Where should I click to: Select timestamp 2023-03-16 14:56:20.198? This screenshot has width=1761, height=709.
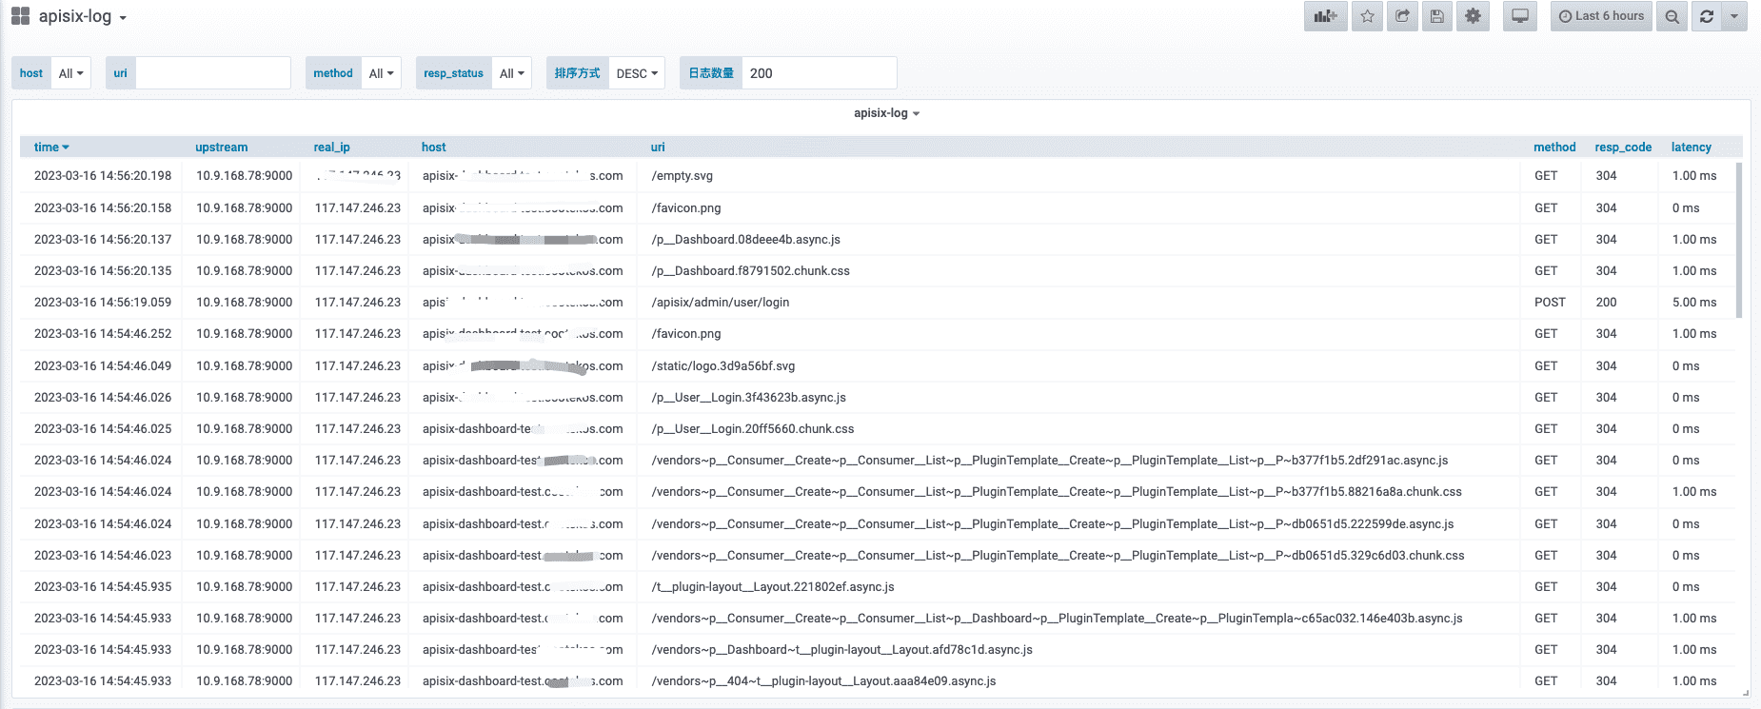click(103, 176)
